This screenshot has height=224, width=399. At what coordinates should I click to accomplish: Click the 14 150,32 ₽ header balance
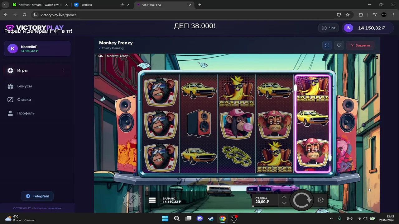[x=372, y=28]
